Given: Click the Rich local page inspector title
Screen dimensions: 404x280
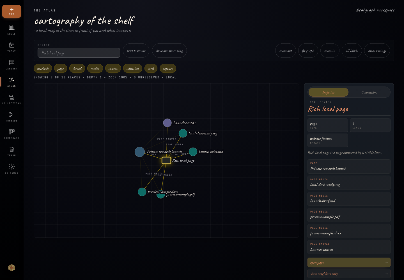Looking at the screenshot, I should tap(328, 109).
